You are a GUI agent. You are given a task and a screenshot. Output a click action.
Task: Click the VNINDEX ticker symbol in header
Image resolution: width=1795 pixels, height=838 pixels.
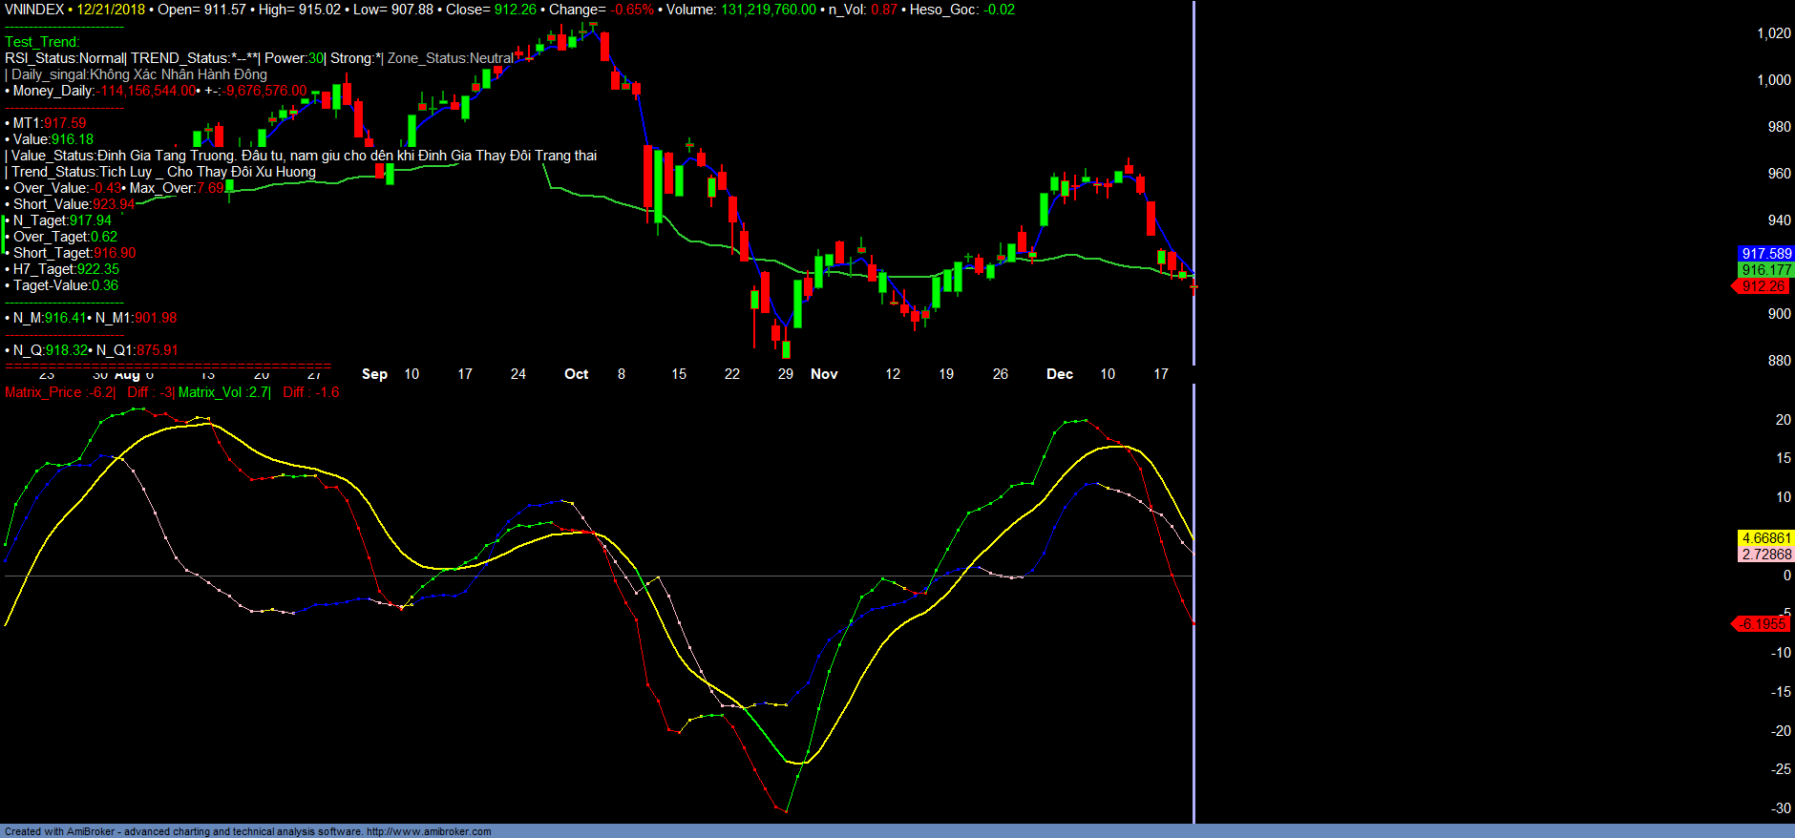34,10
